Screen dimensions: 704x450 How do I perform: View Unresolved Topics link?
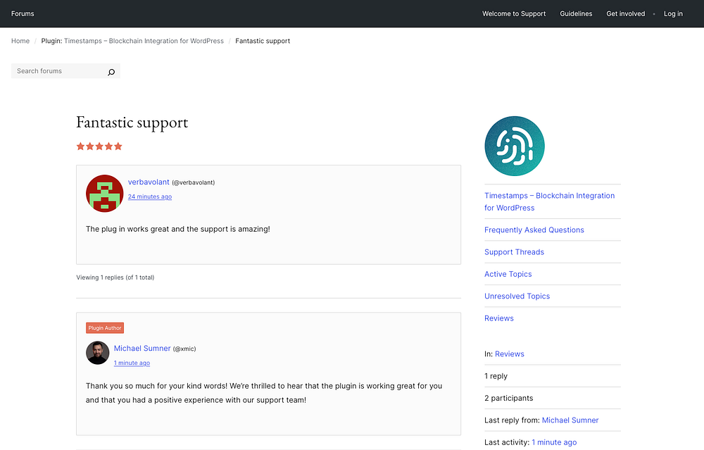517,296
